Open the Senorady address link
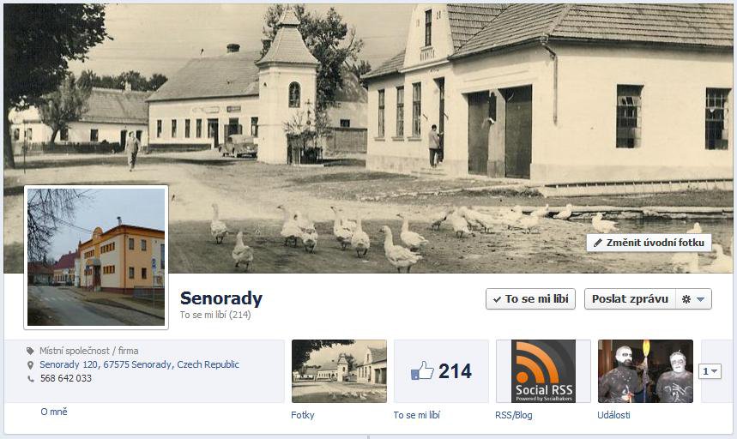737x439 pixels. (x=139, y=364)
